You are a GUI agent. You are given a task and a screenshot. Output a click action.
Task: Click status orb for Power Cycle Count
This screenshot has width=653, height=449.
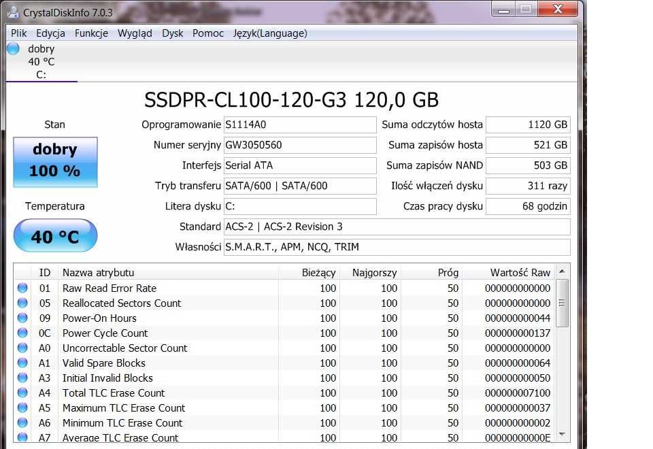click(22, 333)
